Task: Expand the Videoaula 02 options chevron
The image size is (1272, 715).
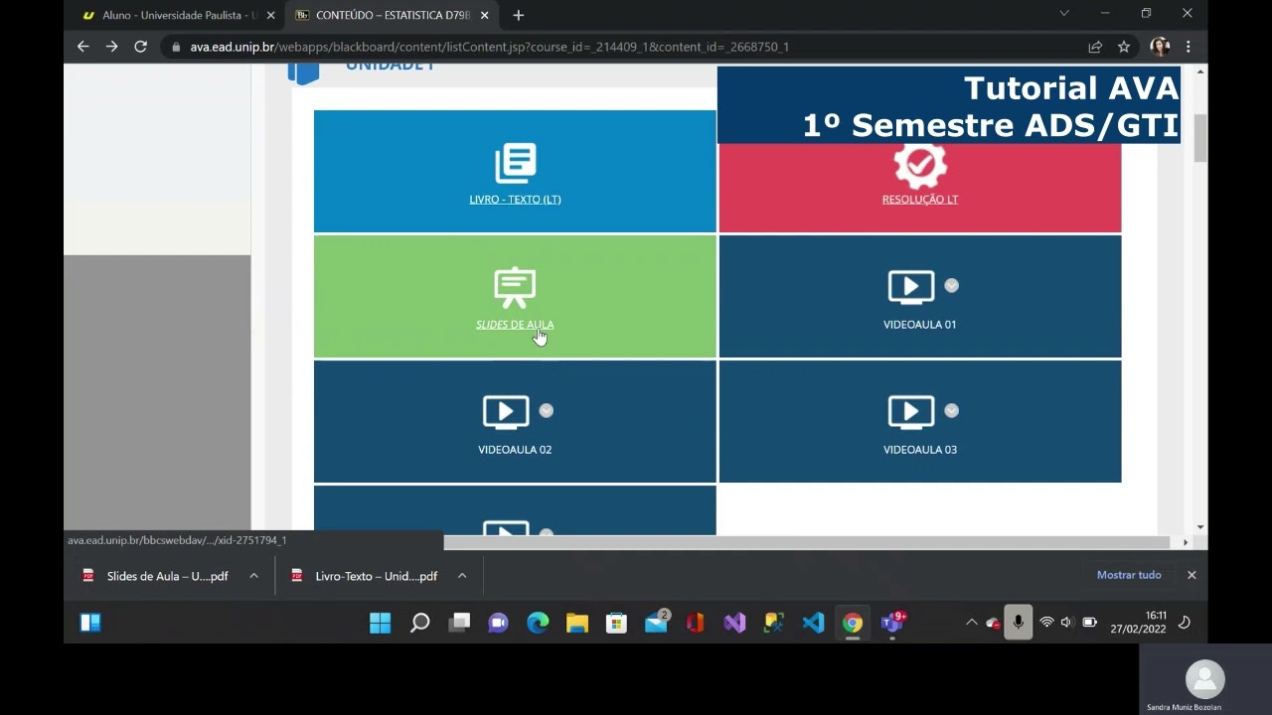Action: 546,410
